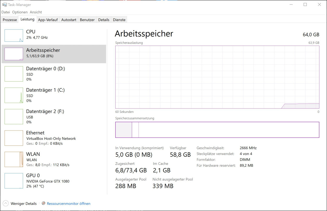Switch to the Dienste tab
The width and height of the screenshot is (327, 211).
tap(119, 20)
